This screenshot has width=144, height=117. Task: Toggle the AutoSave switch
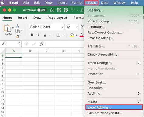coord(42,10)
